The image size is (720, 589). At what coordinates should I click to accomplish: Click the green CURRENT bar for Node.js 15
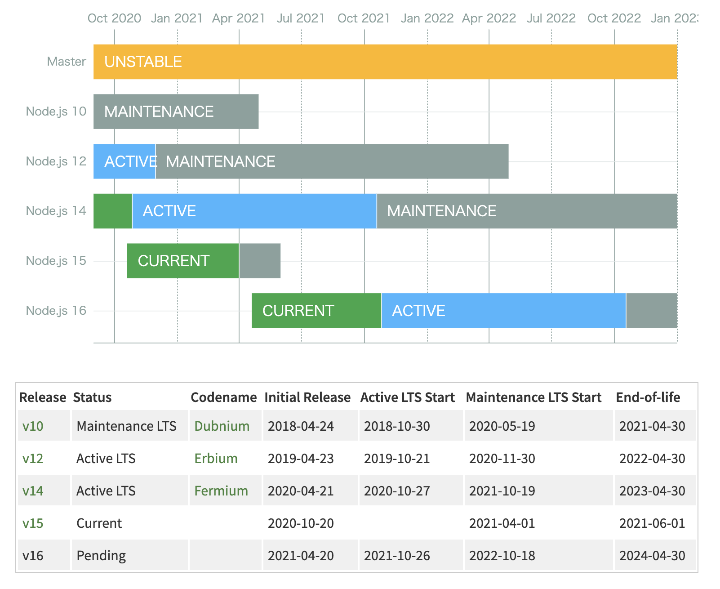pos(183,261)
